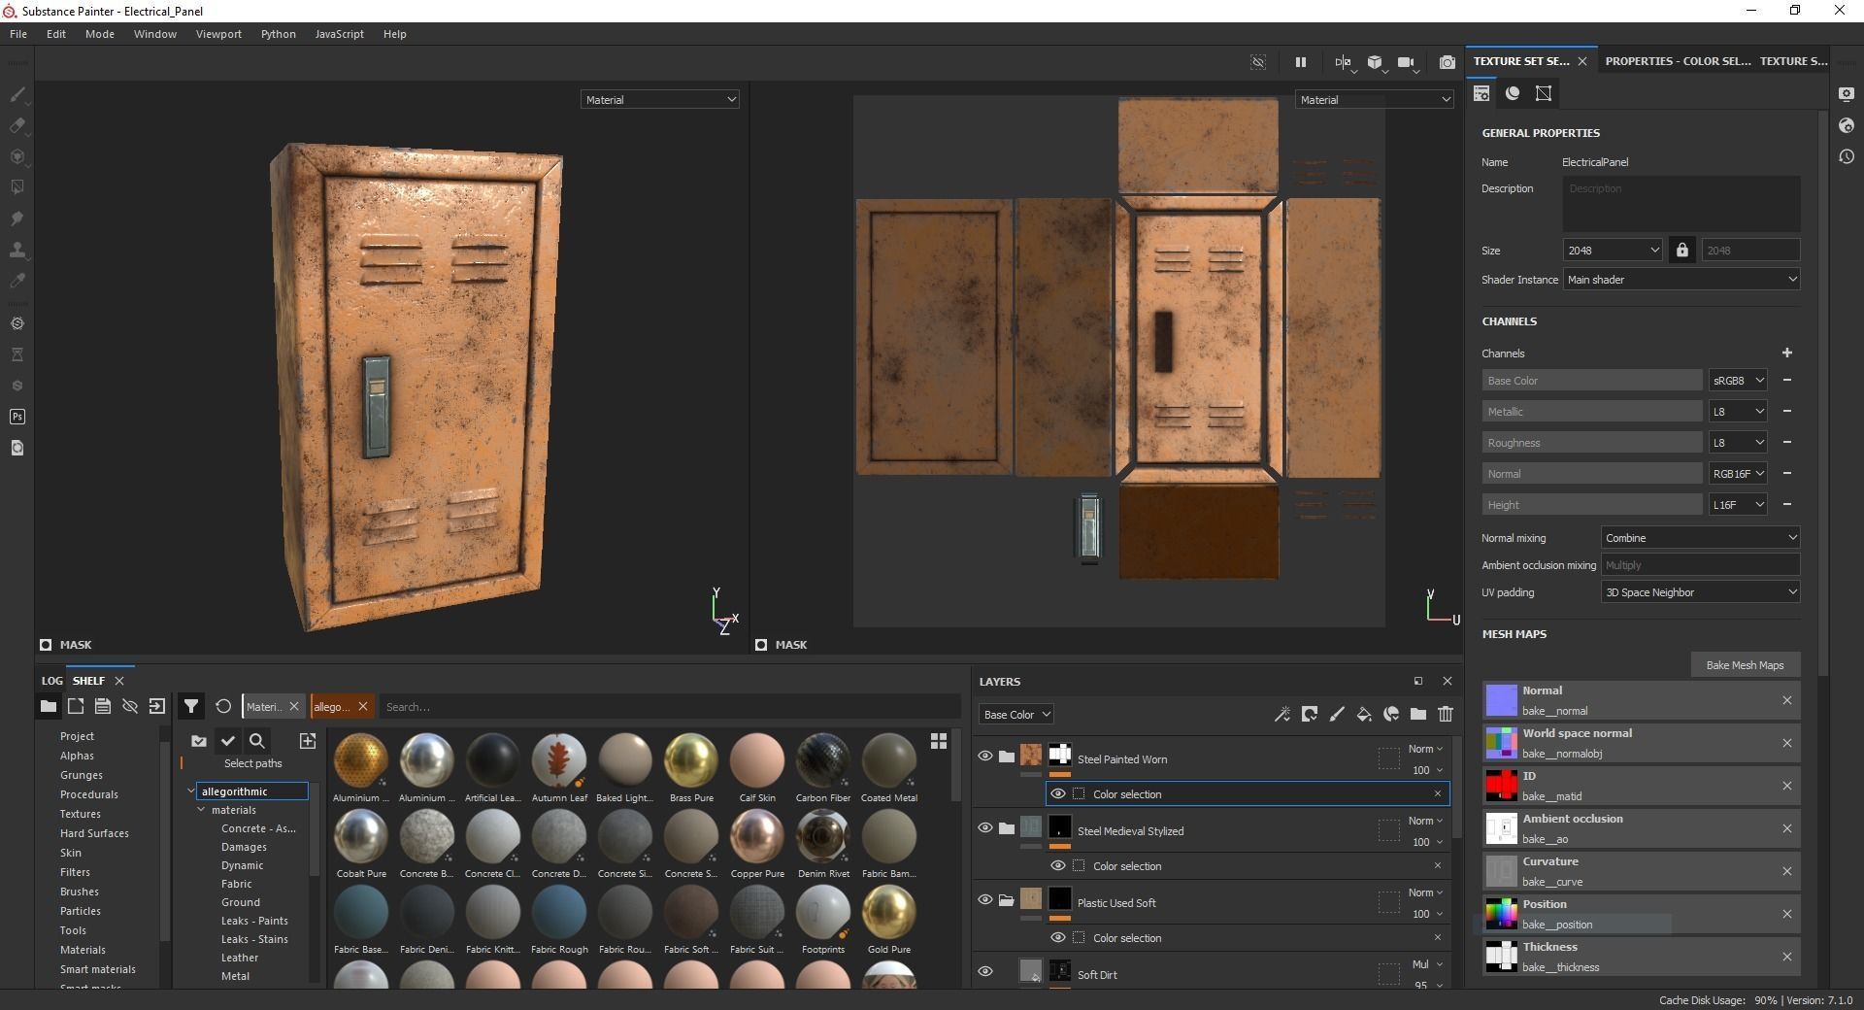This screenshot has height=1010, width=1864.
Task: Select the Smart materials shelf category
Action: (x=98, y=969)
